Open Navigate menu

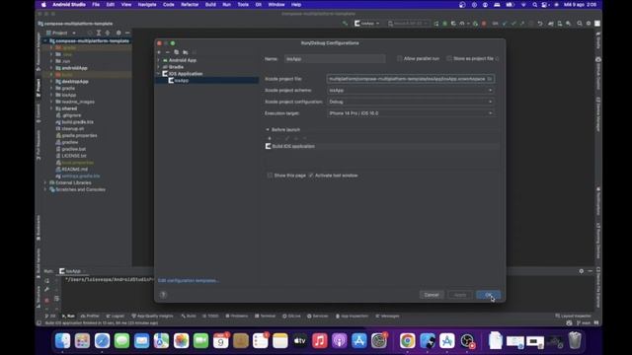pyautogui.click(x=147, y=4)
